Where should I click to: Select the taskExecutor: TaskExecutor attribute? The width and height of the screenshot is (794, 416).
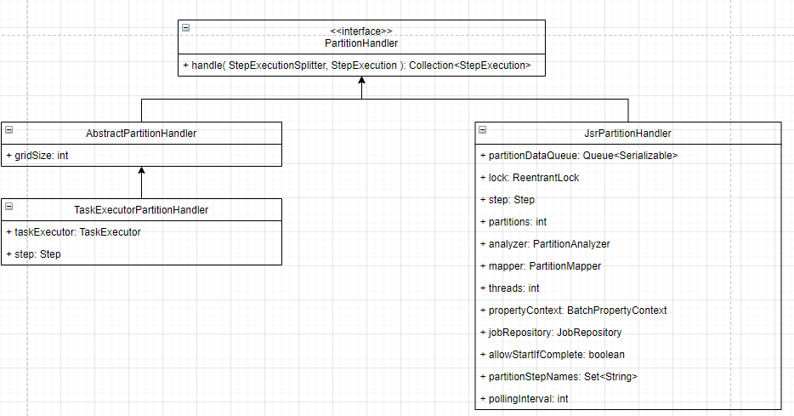pos(141,232)
